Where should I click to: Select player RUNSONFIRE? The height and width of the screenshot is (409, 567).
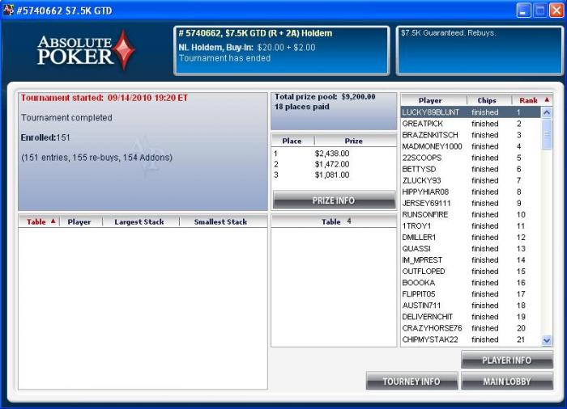(471, 214)
